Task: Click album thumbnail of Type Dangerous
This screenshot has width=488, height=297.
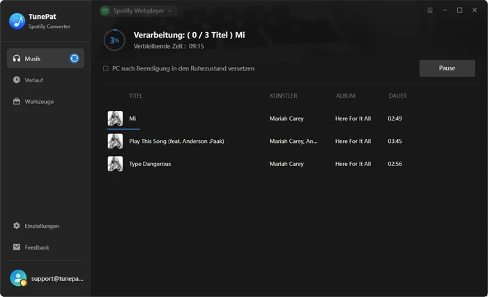Action: 115,164
